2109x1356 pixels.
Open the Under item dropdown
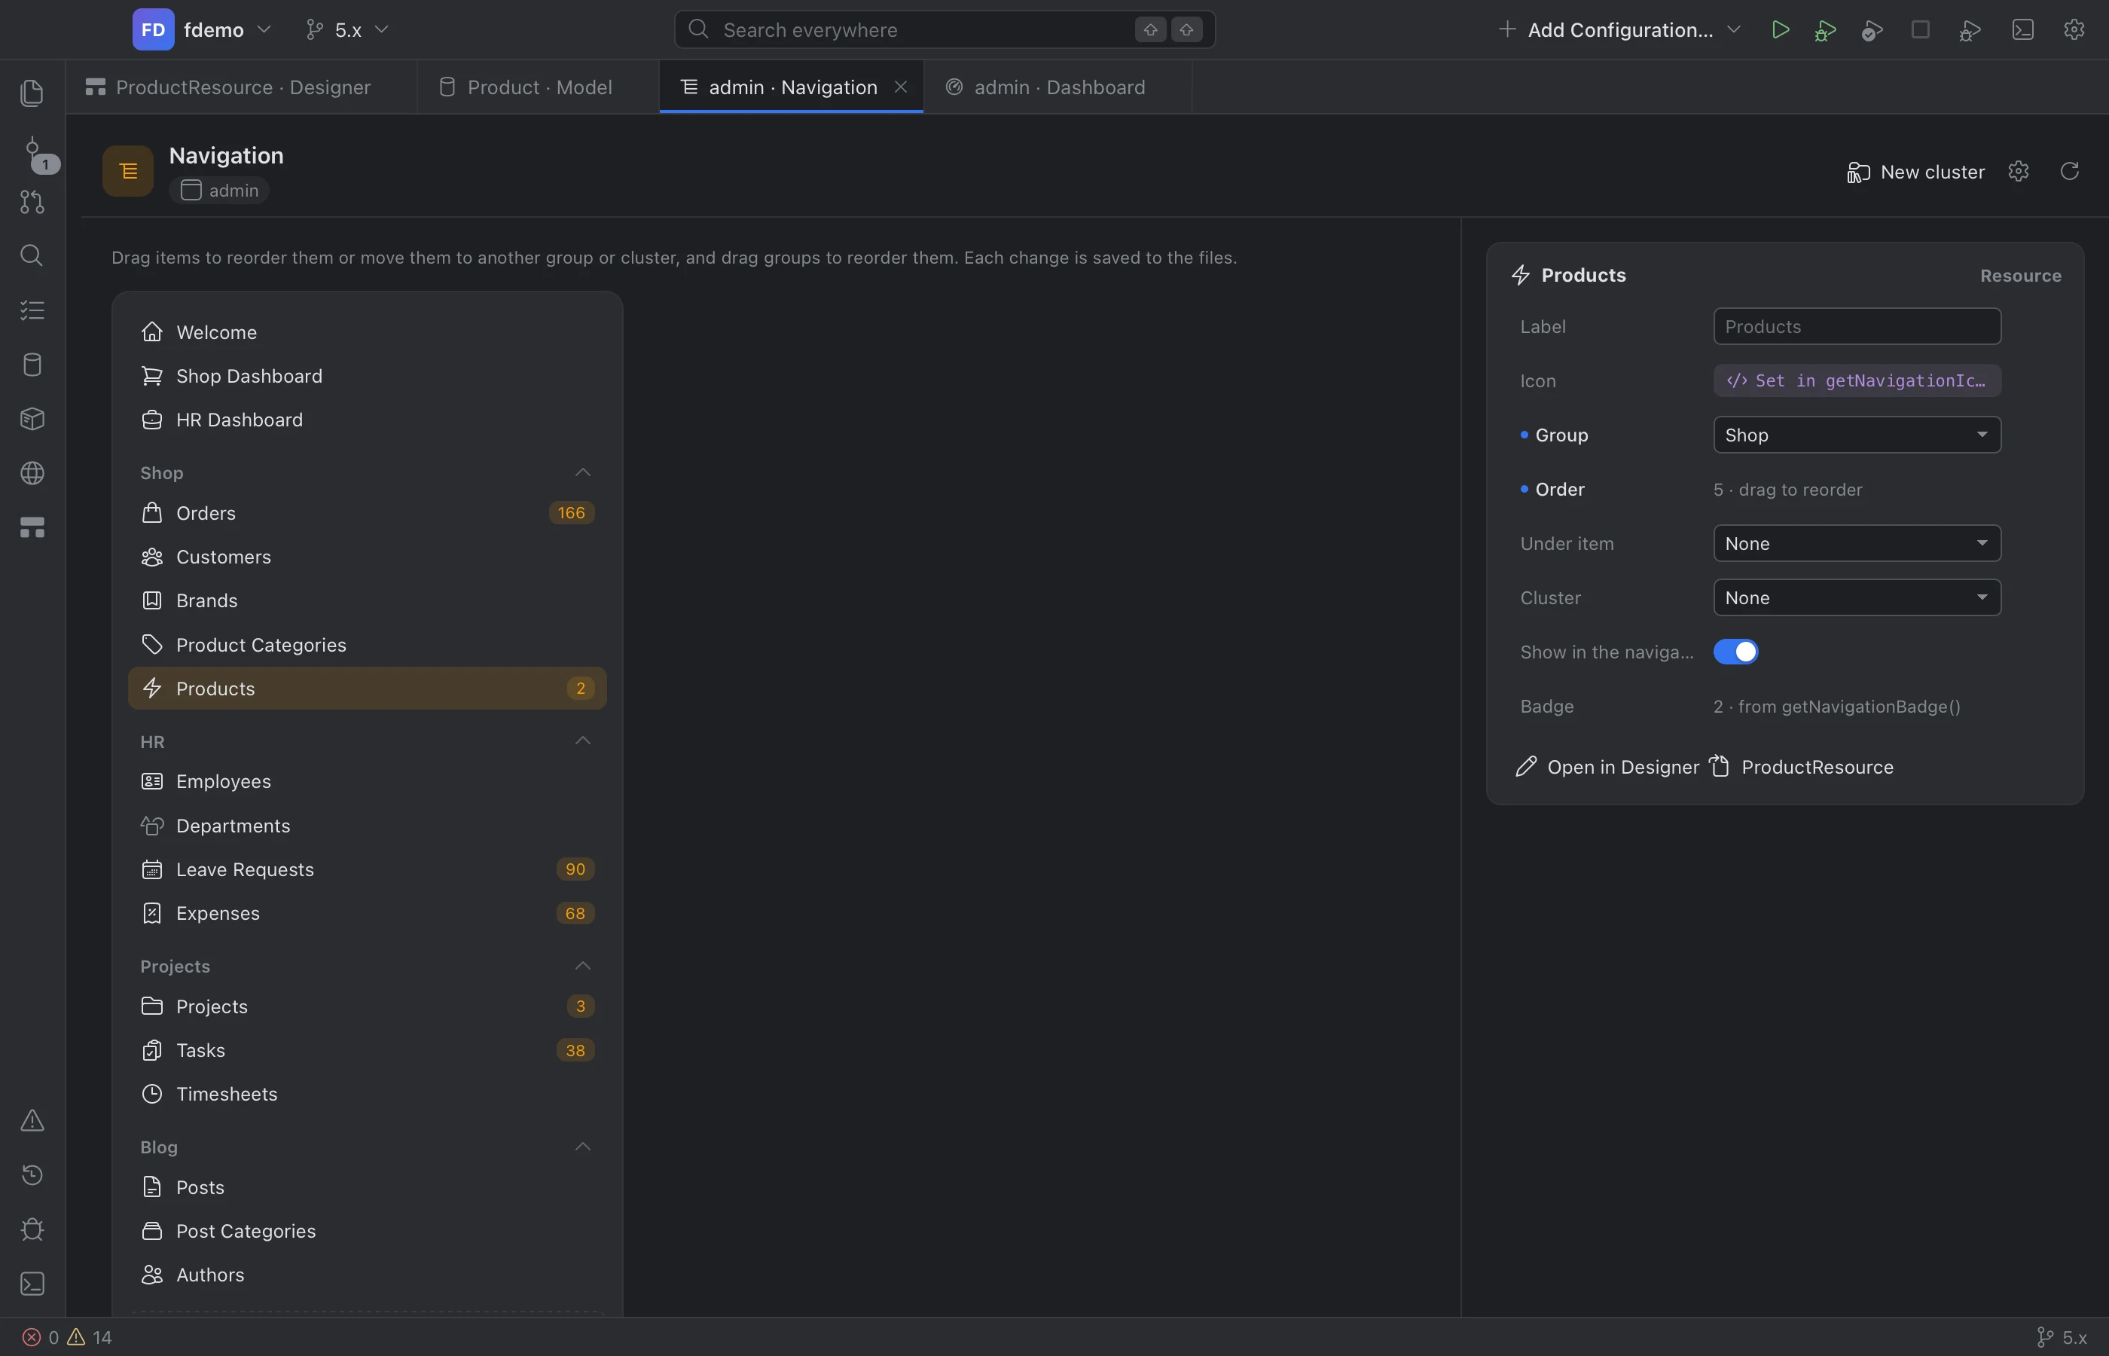point(1857,543)
